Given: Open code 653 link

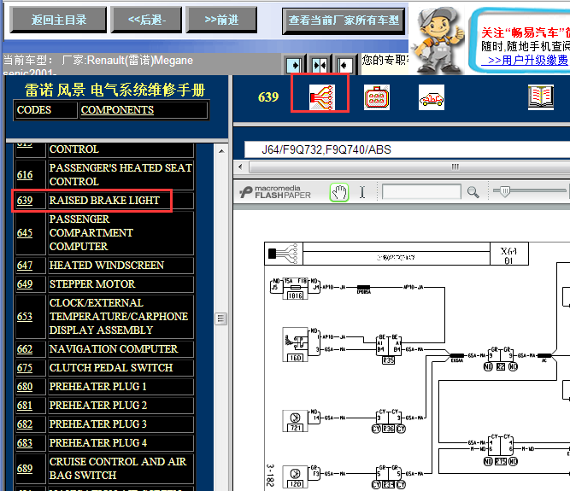Looking at the screenshot, I should 25,317.
